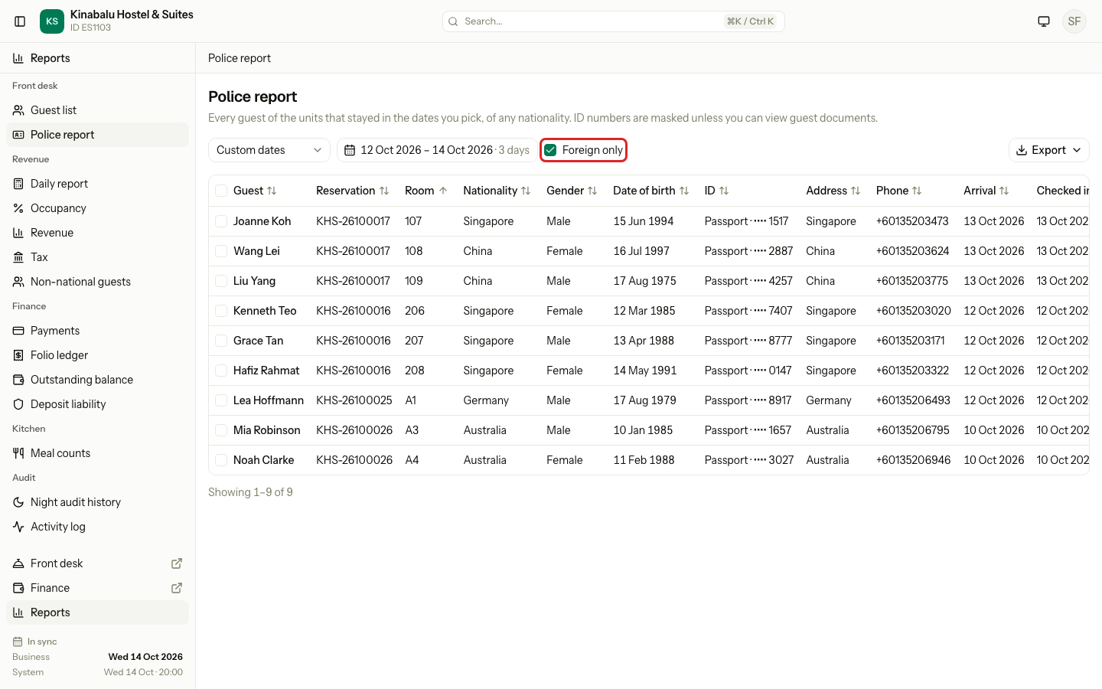
Task: Select the Lea Hoffmann row checkbox
Action: (x=221, y=400)
